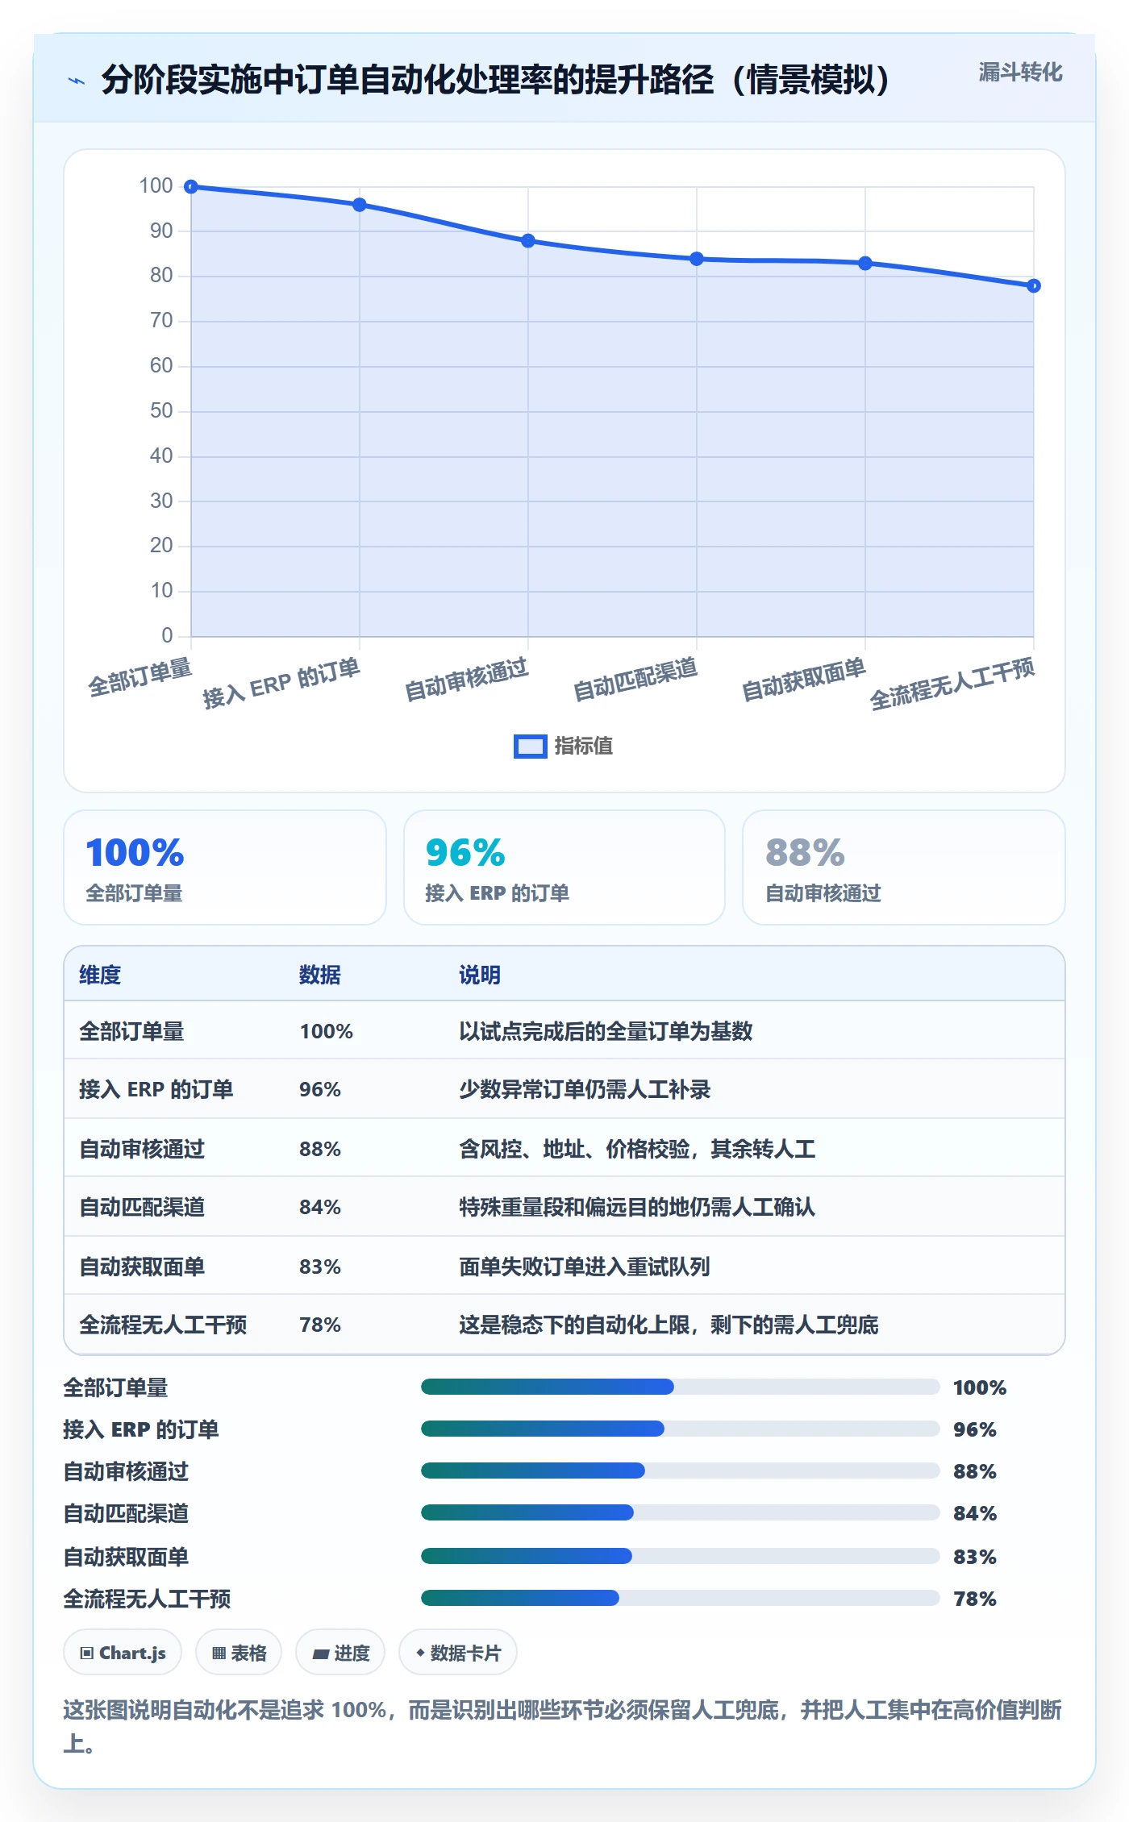Click the chart data point for 全流程无人工干预
Viewport: 1129px width, 1822px height.
tap(1034, 286)
